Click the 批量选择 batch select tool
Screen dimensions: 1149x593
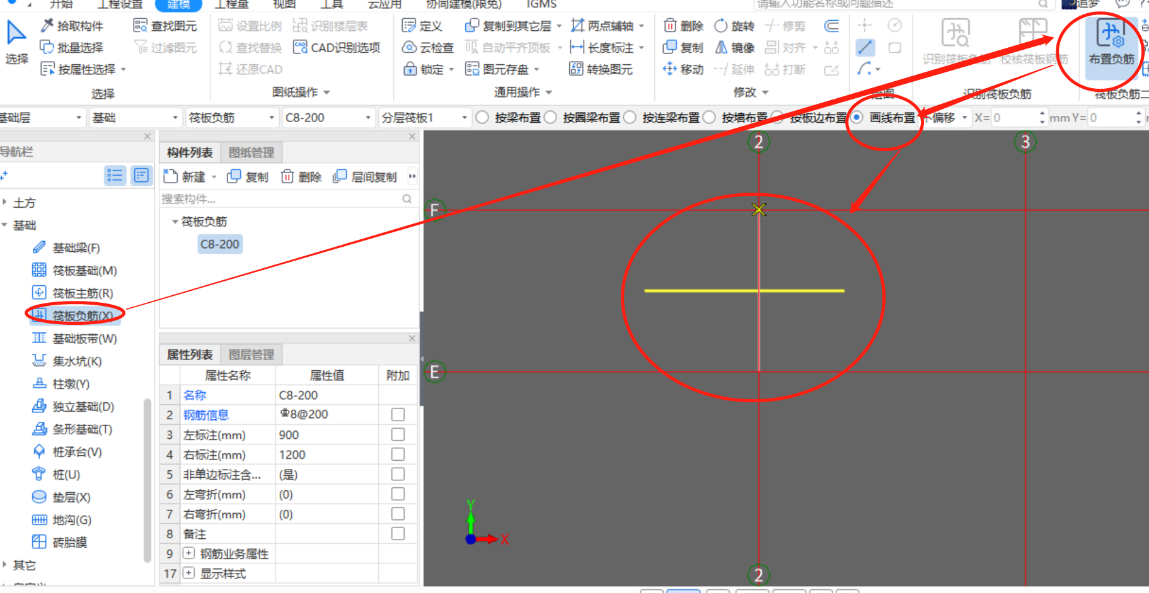[71, 47]
